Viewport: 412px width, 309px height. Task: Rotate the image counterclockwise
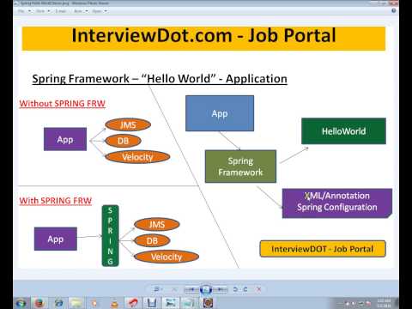tap(235, 289)
